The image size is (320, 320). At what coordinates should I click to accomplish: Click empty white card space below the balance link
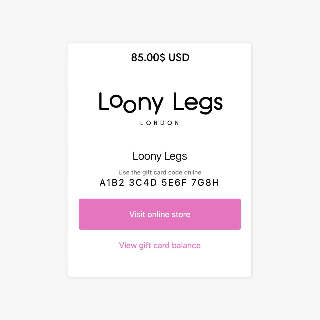160,265
